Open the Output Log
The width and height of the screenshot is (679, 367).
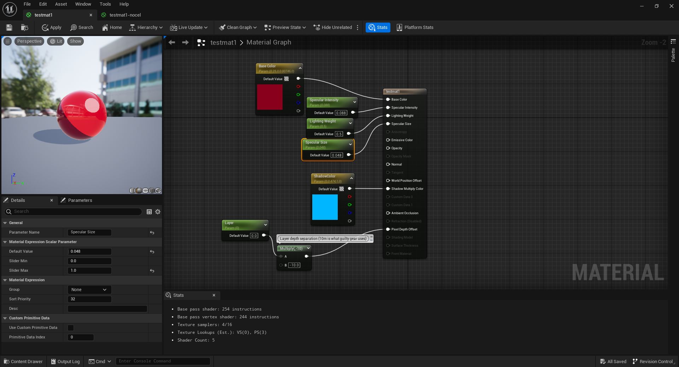click(x=65, y=361)
